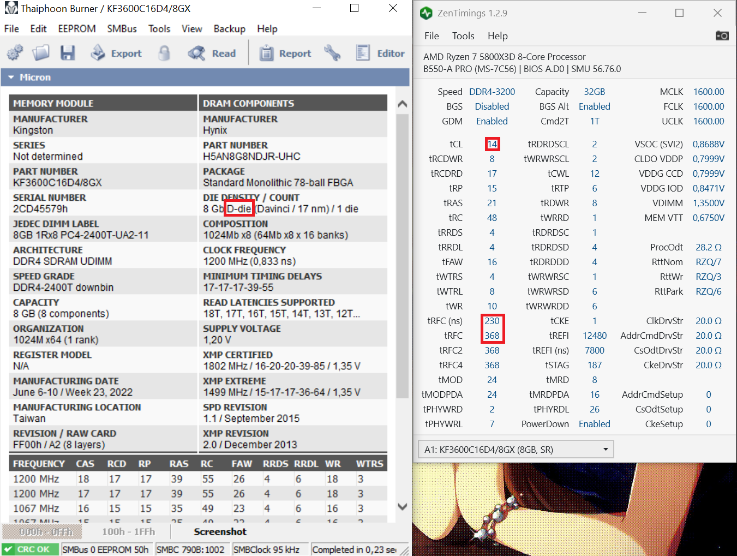The height and width of the screenshot is (556, 737).
Task: Collapse the Micron section header arrow
Action: coord(11,77)
